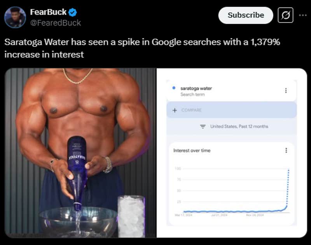311x245 pixels.
Task: Open the "United States, Past 12 months" filter
Action: 239,126
